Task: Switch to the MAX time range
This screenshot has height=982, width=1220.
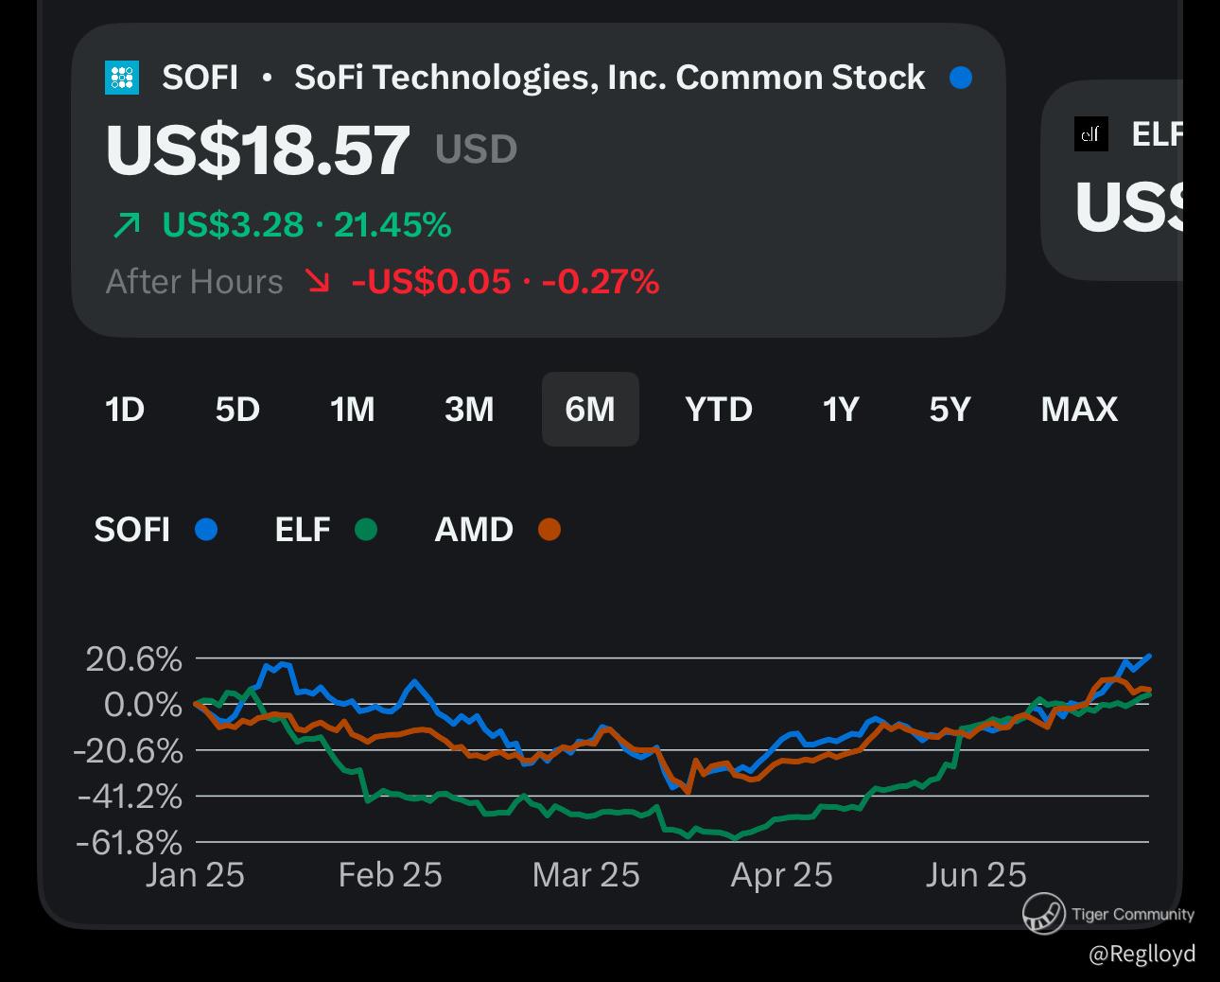Action: click(1079, 410)
